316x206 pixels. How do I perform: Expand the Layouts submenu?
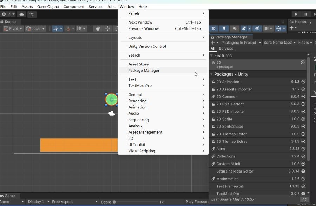pos(163,38)
